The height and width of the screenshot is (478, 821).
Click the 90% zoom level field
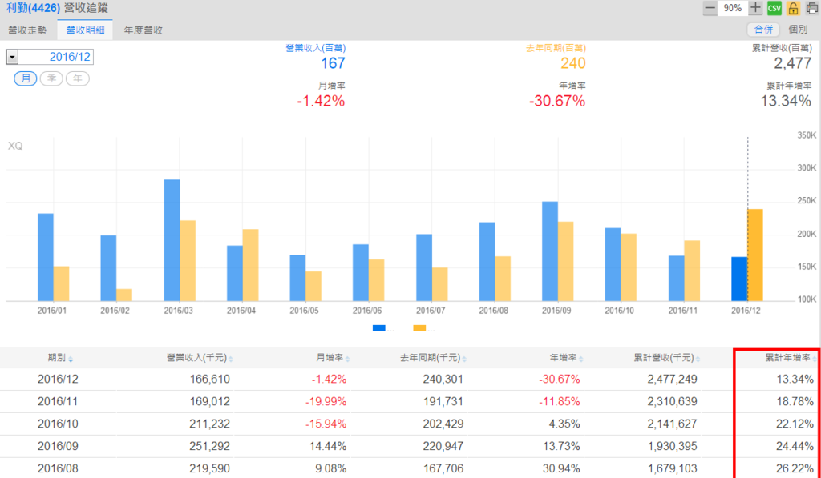pyautogui.click(x=733, y=8)
